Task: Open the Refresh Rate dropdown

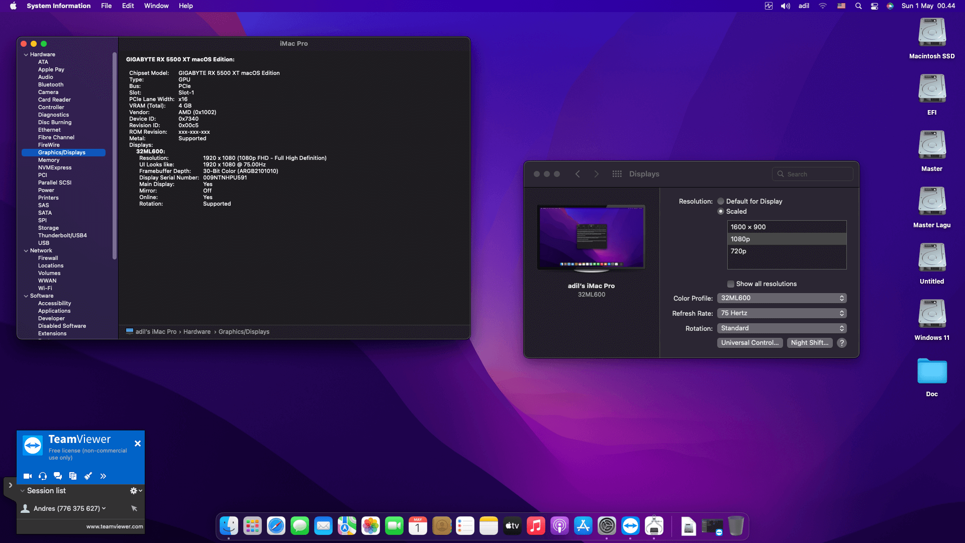Action: pos(782,313)
